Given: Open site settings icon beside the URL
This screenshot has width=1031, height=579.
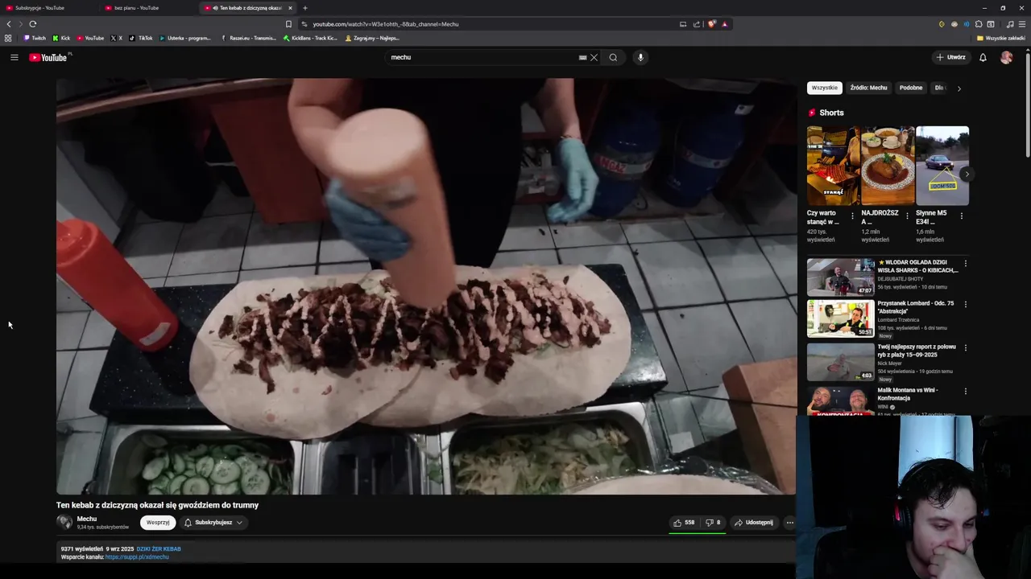Looking at the screenshot, I should pos(304,24).
